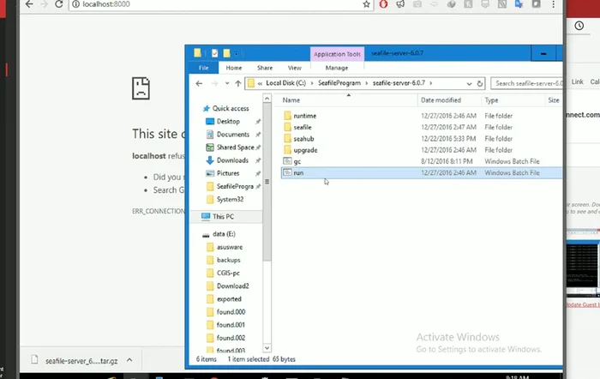Refresh the Explorer address bar folder
Image resolution: width=600 pixels, height=379 pixels.
click(x=482, y=83)
